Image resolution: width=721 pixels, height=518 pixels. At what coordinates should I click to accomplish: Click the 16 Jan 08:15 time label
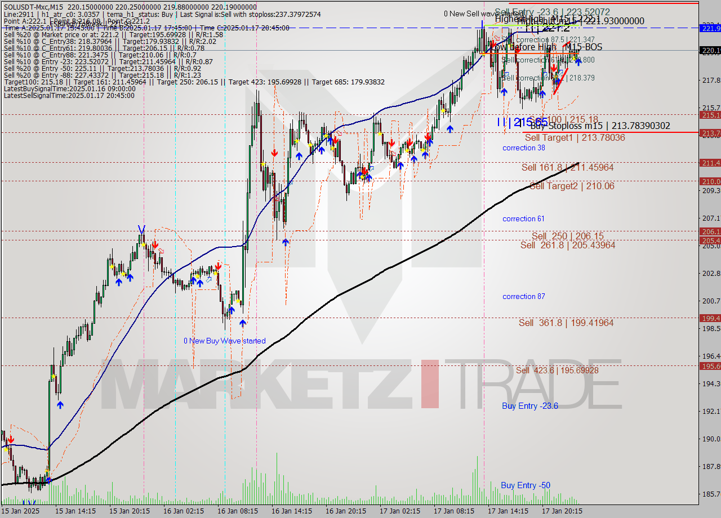tap(238, 511)
